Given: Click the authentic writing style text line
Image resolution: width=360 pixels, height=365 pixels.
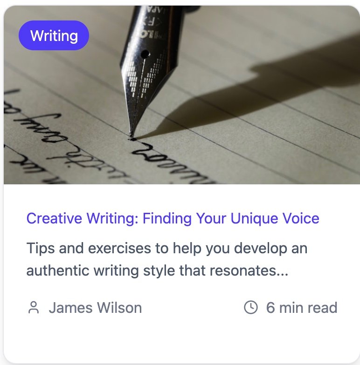Looking at the screenshot, I should (158, 270).
